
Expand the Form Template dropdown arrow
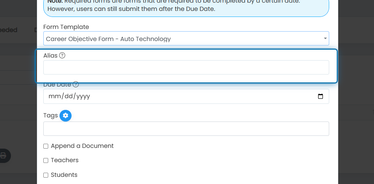point(325,38)
